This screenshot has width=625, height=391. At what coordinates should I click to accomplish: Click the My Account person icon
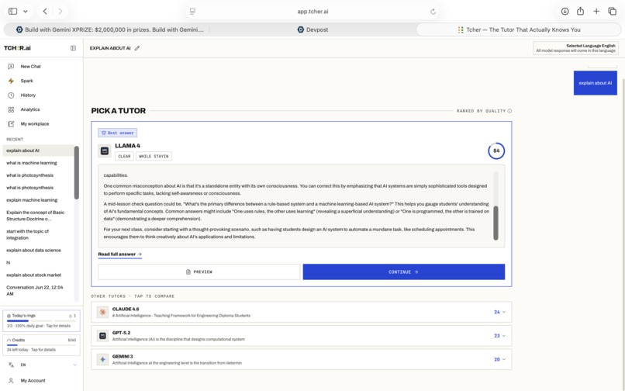(x=11, y=381)
